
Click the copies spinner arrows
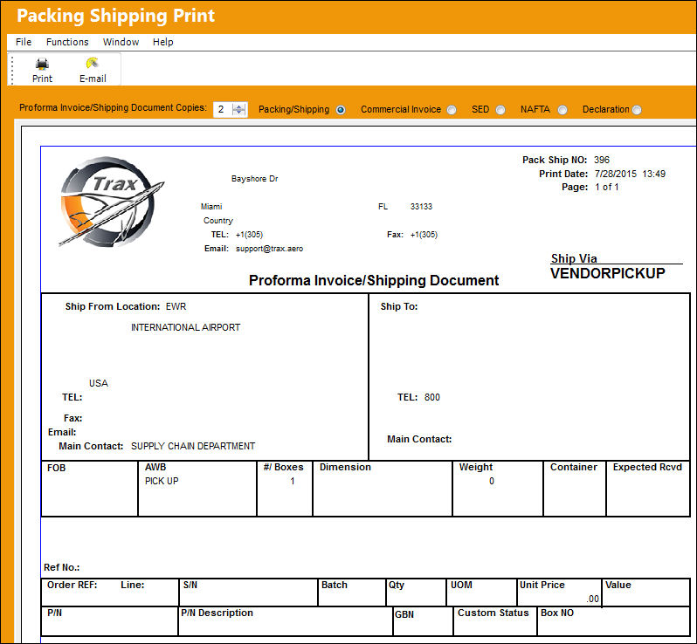click(x=239, y=109)
